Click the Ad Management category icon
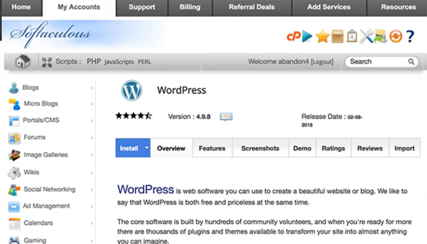427x244 pixels. tap(14, 206)
